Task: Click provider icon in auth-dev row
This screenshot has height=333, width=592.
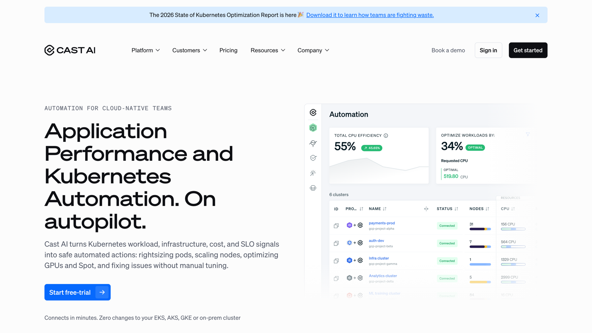Action: click(349, 243)
